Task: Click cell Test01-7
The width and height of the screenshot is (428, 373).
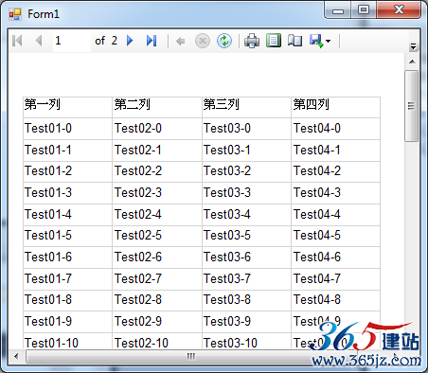Action: 67,279
